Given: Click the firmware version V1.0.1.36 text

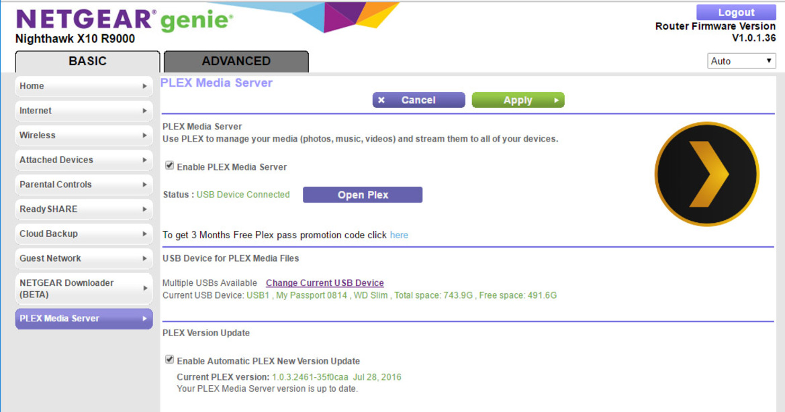Looking at the screenshot, I should (753, 38).
